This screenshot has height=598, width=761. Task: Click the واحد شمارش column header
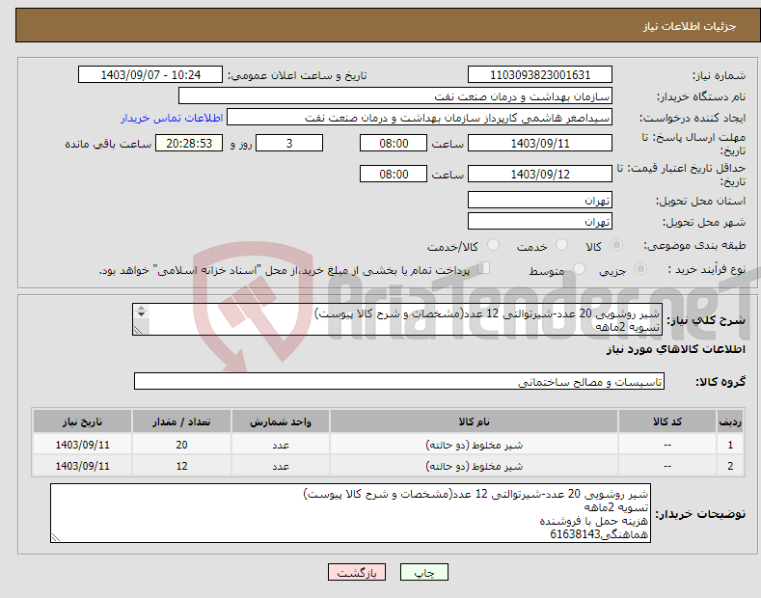(281, 421)
